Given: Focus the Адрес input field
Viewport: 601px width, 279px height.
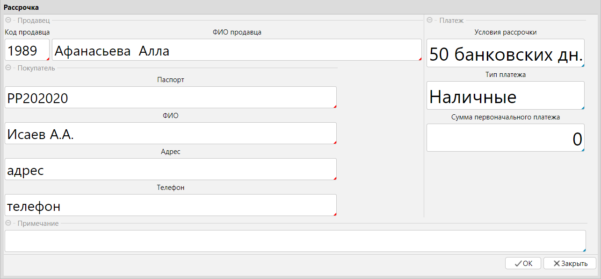Looking at the screenshot, I should point(170,170).
